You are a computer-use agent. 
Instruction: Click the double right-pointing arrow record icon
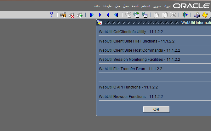tap(92, 15)
